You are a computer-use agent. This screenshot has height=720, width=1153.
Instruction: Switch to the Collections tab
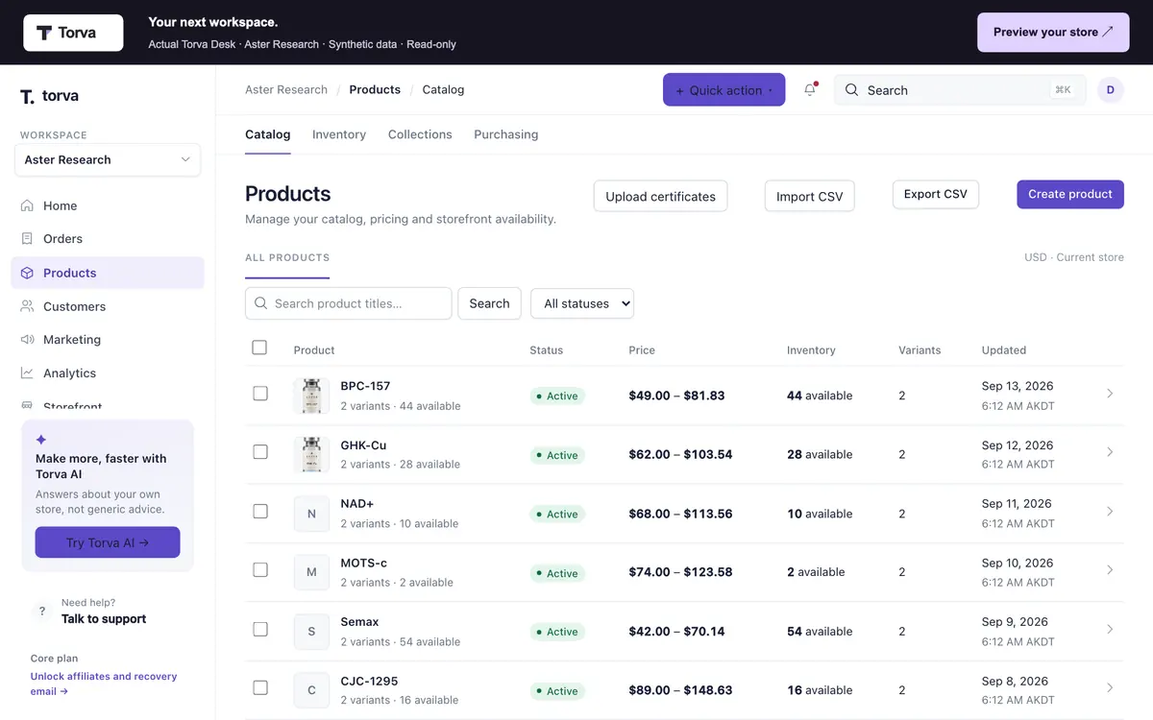[x=420, y=134]
